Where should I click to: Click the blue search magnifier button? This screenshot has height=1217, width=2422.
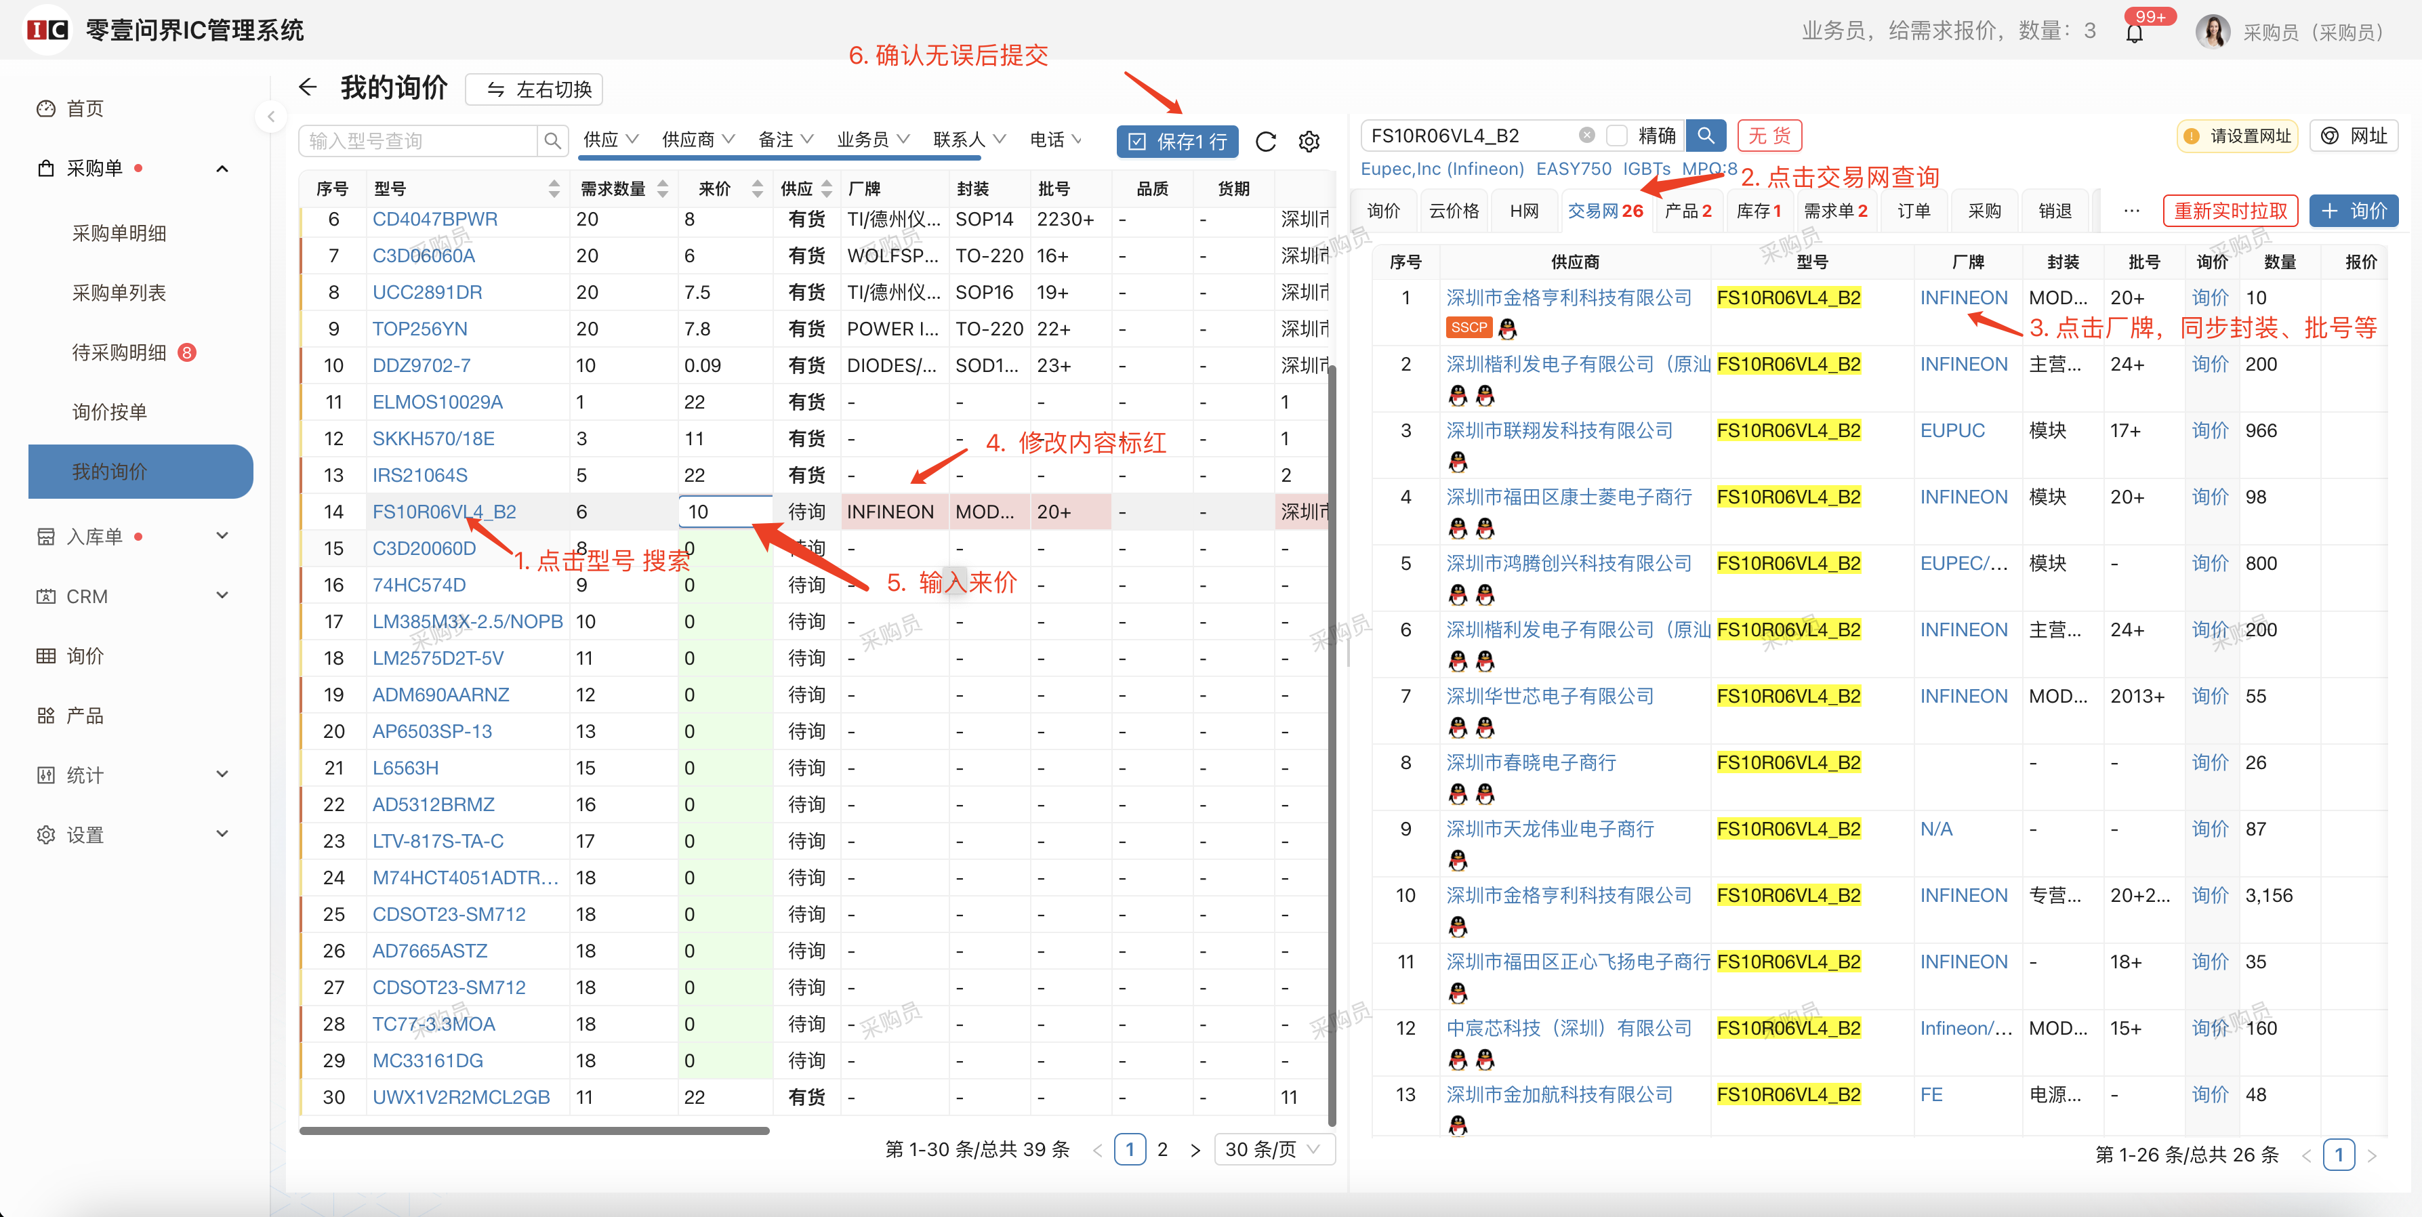(x=1706, y=136)
